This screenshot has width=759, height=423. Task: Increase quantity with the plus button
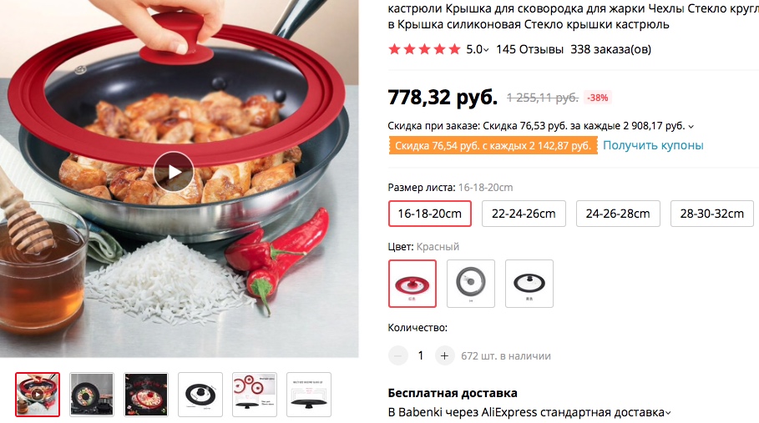tap(444, 355)
